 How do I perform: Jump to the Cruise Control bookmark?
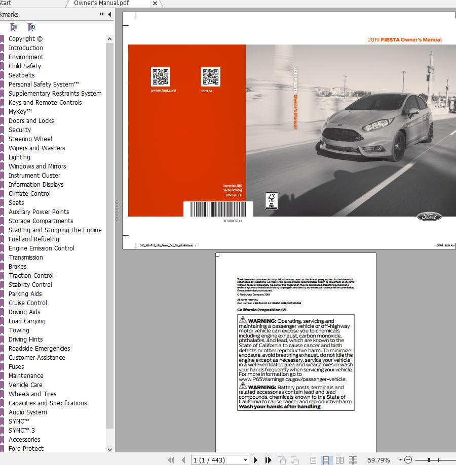(28, 303)
